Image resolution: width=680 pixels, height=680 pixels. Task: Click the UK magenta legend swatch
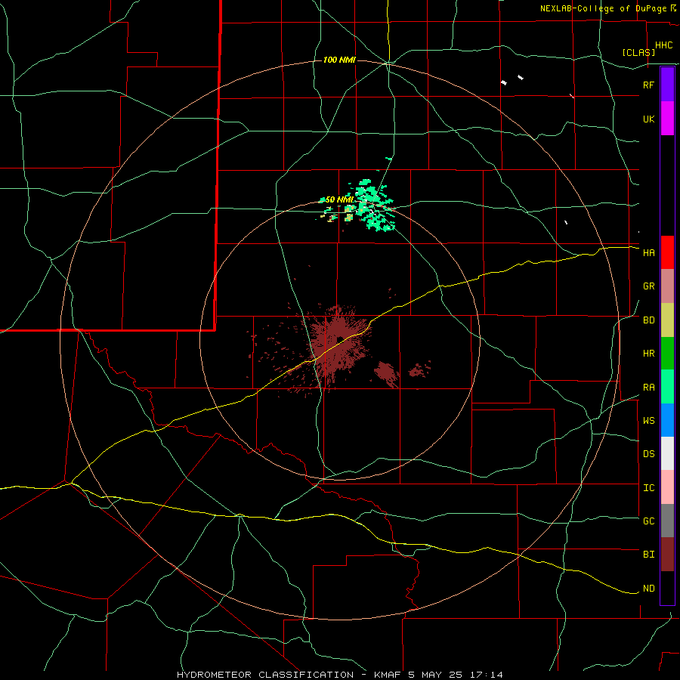(667, 119)
